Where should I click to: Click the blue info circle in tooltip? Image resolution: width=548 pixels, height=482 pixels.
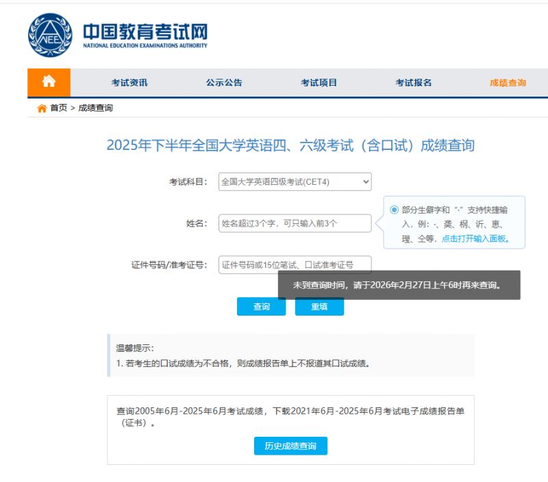[394, 210]
